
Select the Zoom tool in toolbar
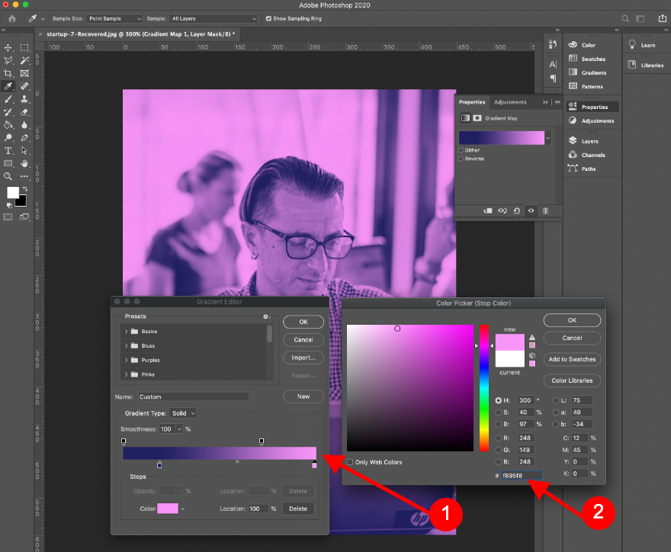[x=8, y=176]
